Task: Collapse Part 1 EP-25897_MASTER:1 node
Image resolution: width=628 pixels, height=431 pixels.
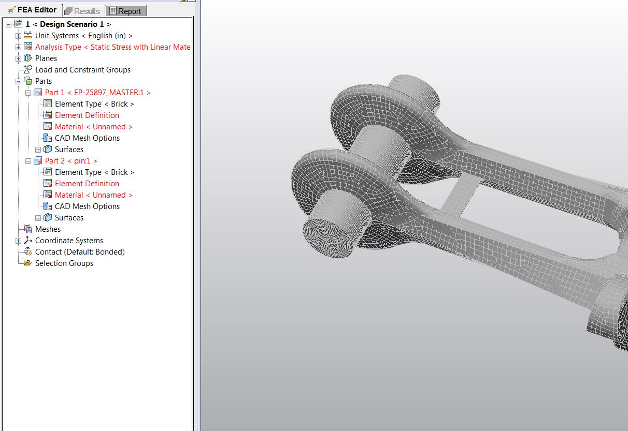Action: 28,93
